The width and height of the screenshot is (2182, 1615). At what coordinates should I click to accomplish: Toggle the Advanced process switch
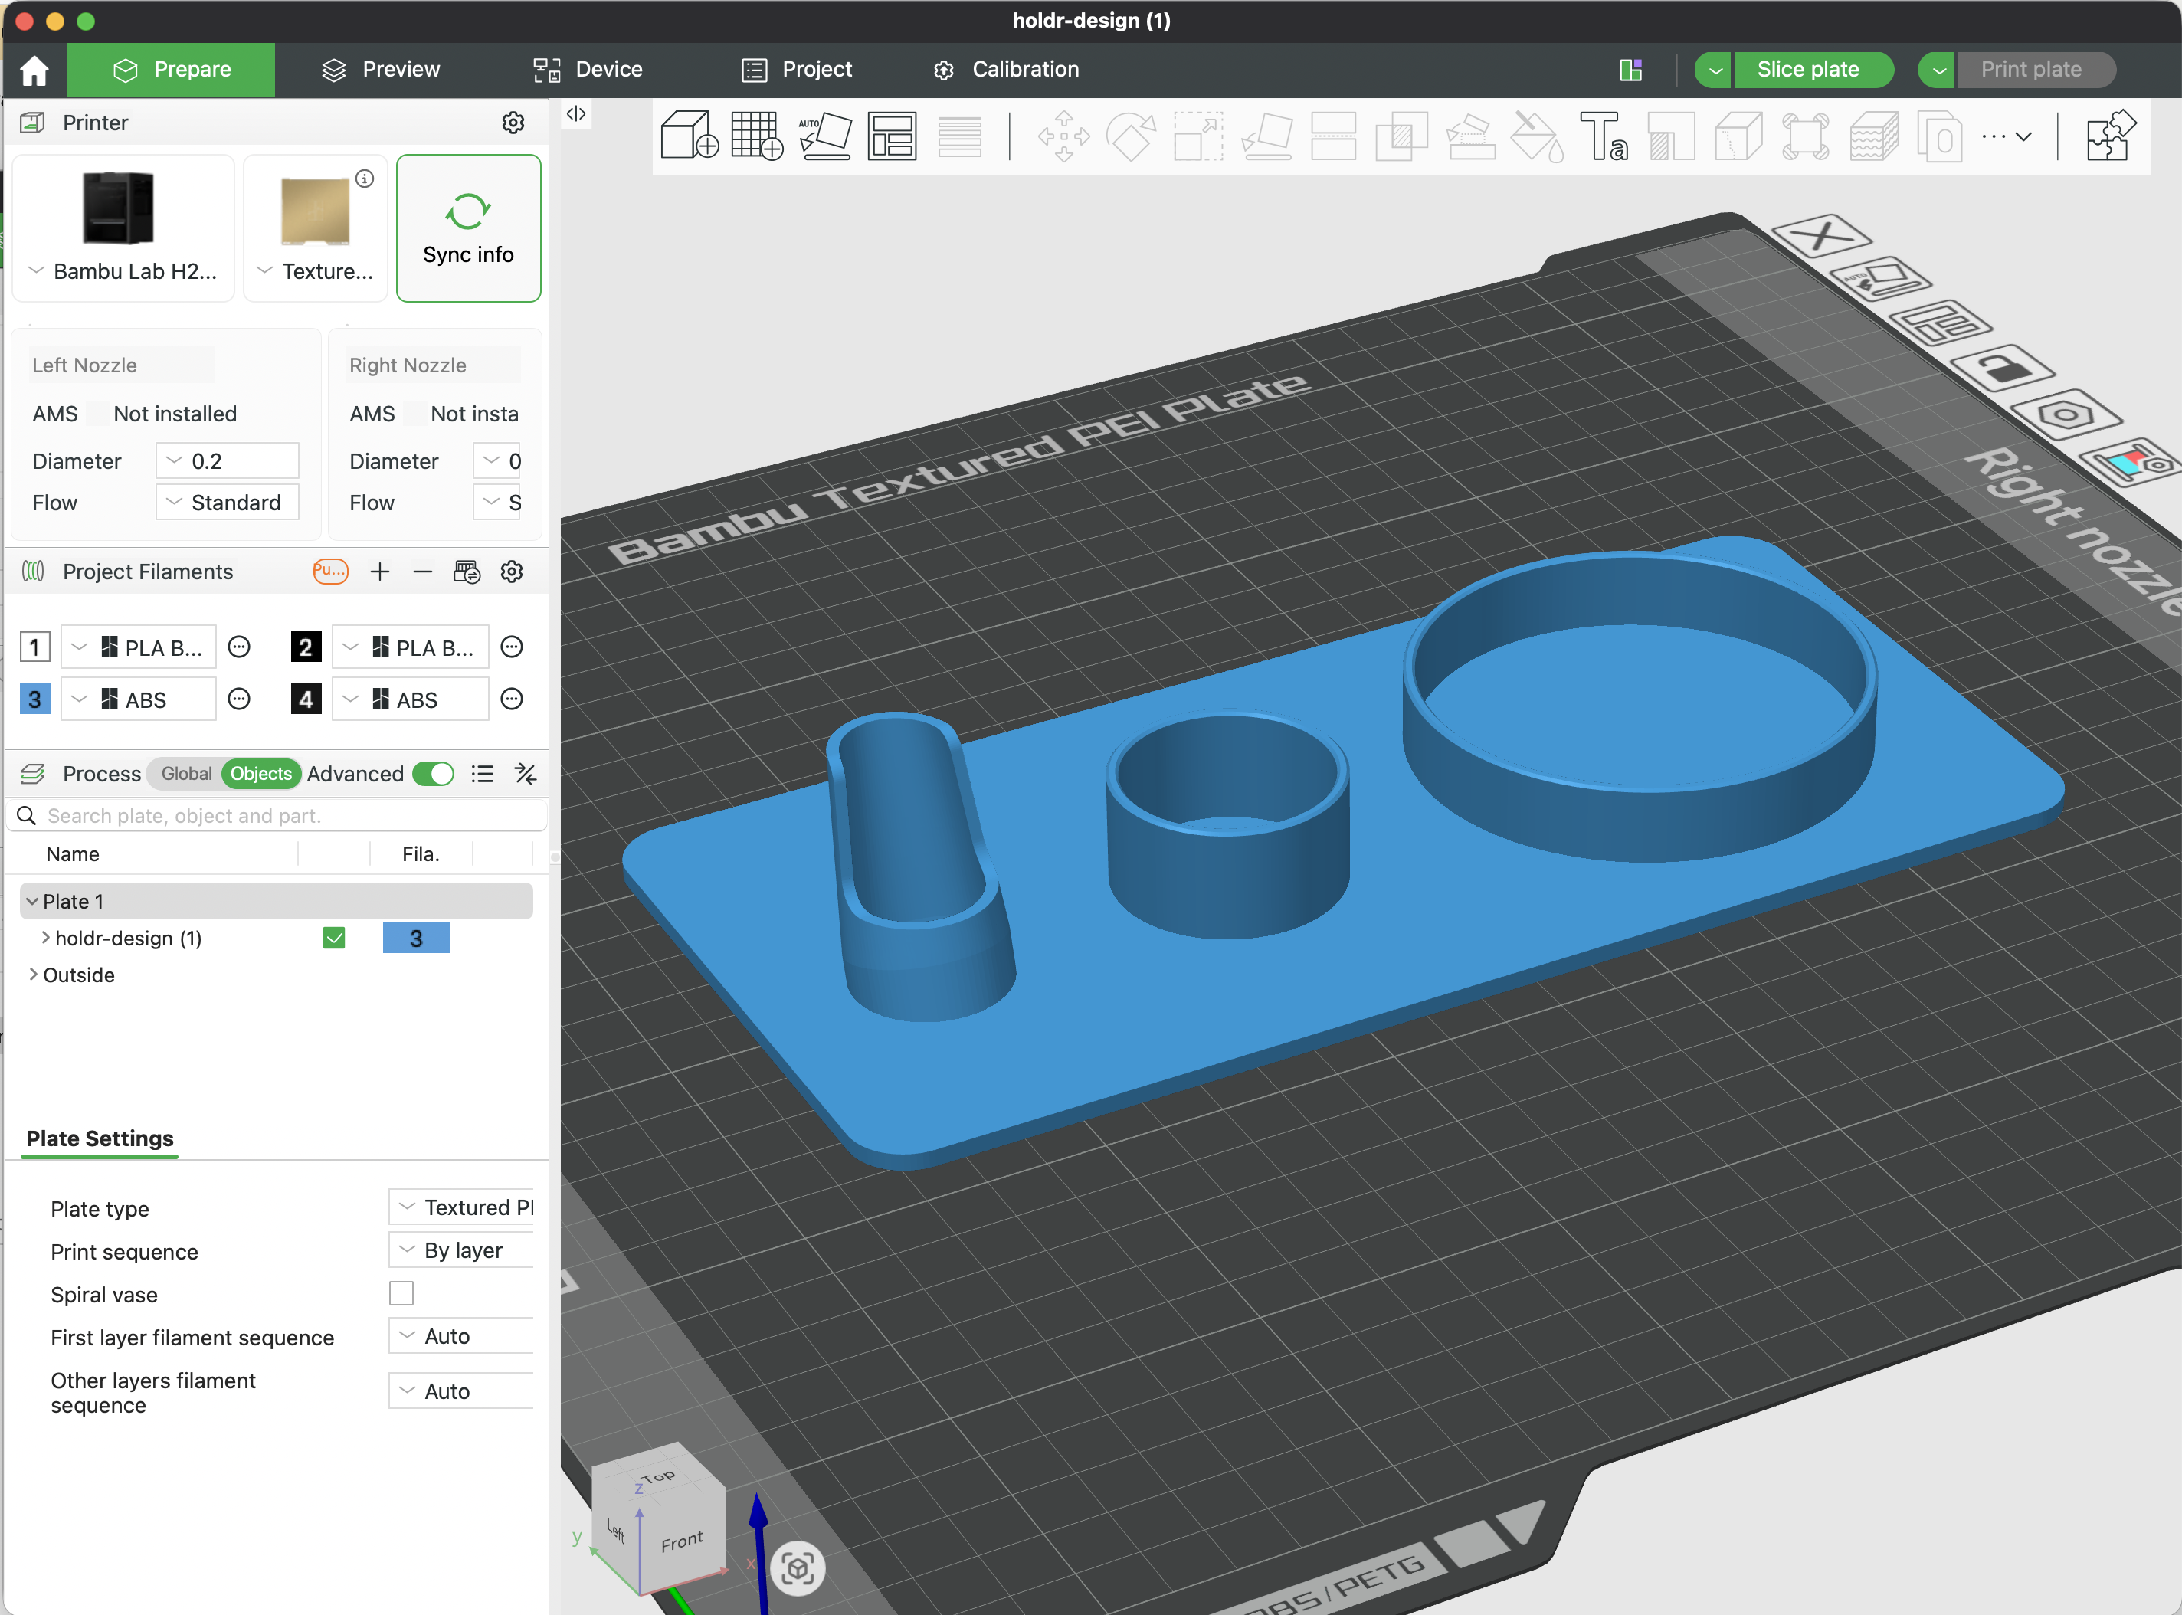click(433, 773)
